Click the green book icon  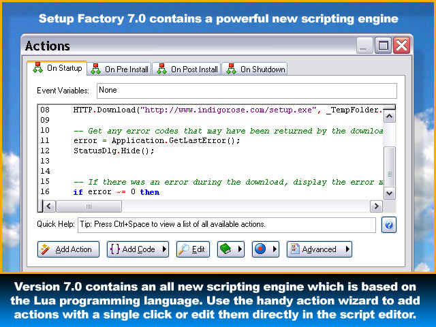coord(225,249)
